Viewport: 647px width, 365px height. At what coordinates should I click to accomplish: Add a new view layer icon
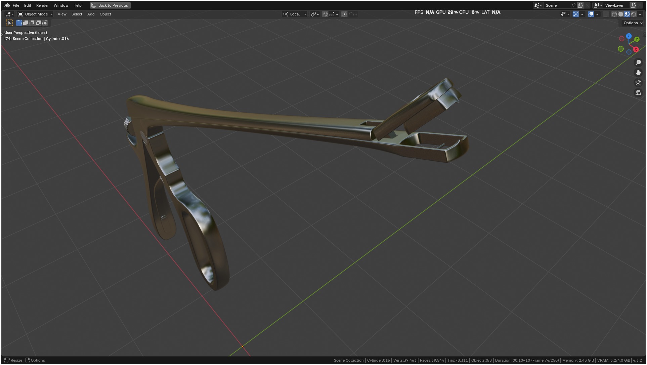633,5
